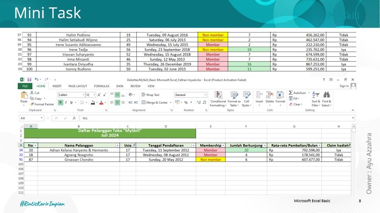Open active filter dropdown on Usia header
This screenshot has height=213, width=380.
point(134,145)
